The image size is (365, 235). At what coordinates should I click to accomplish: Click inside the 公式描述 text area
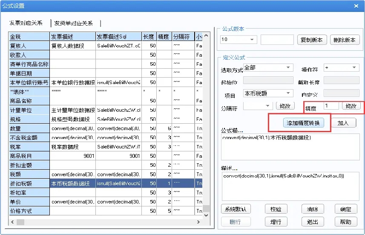pos(290,147)
